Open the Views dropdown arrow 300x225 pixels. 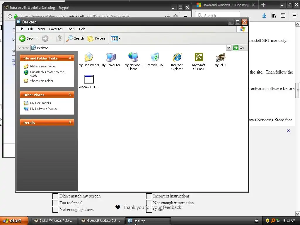[x=120, y=38]
